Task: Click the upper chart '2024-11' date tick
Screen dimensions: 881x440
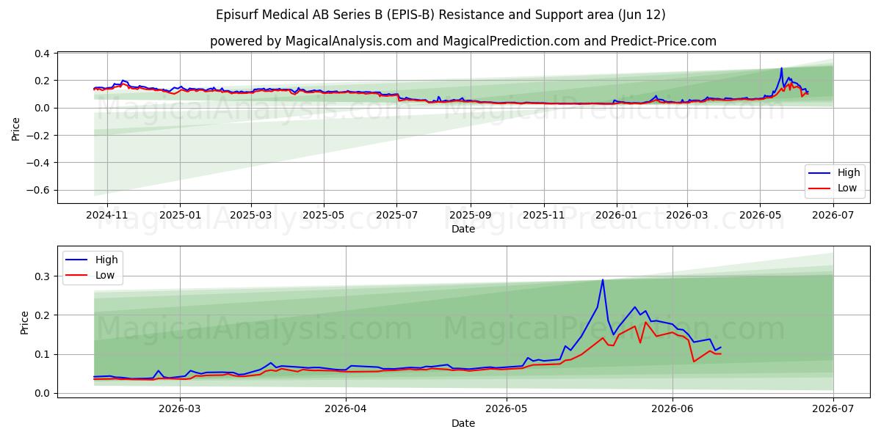Action: pos(107,216)
